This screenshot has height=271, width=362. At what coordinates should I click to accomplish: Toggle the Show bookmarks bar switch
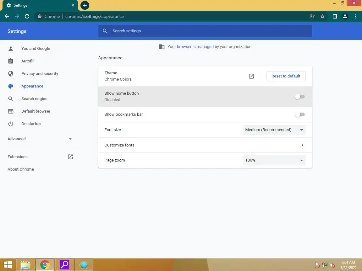pyautogui.click(x=300, y=114)
